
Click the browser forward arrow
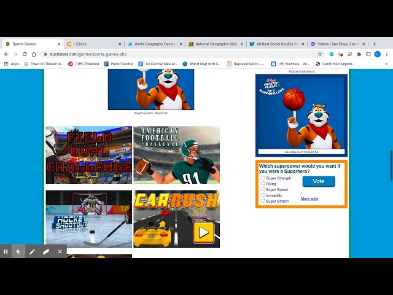15,54
